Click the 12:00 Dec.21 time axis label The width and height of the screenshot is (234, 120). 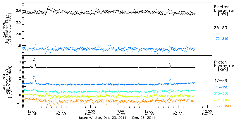[x=91, y=113]
